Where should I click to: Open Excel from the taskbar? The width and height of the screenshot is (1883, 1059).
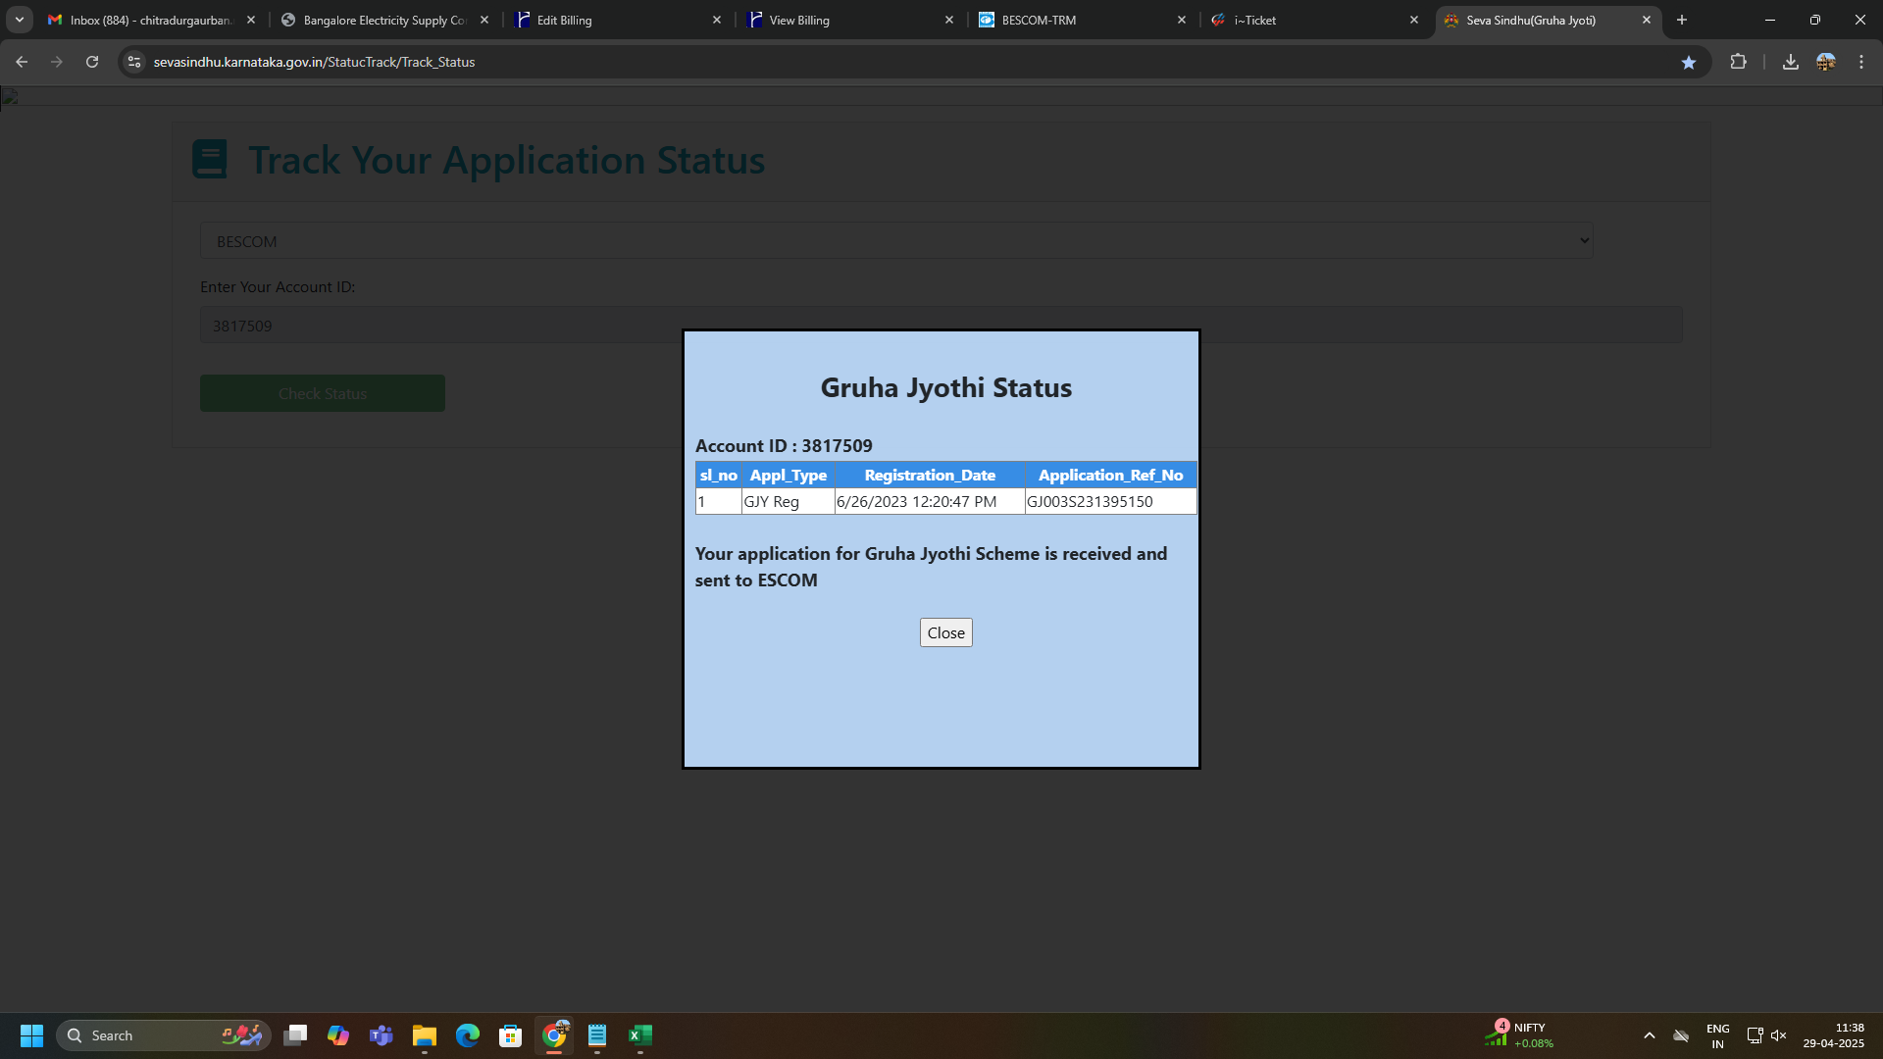640,1035
